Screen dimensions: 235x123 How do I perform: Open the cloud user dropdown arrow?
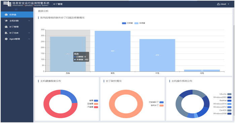[228, 4]
